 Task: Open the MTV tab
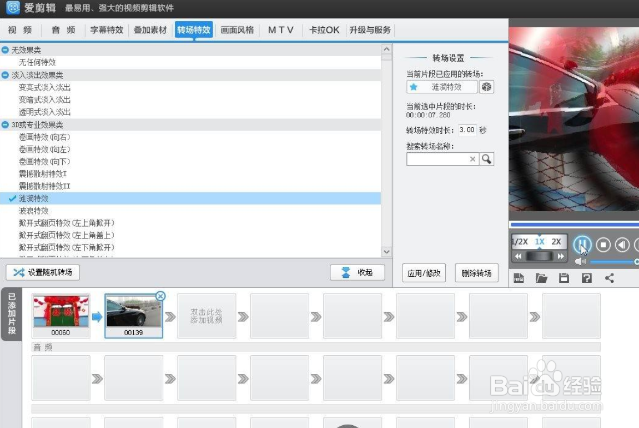point(280,30)
